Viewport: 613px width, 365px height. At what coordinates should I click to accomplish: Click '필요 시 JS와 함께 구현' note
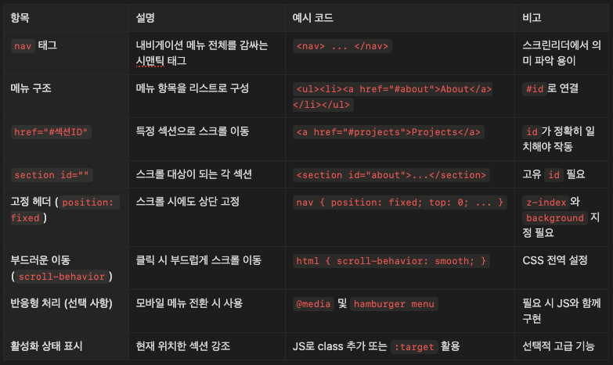tap(561, 311)
